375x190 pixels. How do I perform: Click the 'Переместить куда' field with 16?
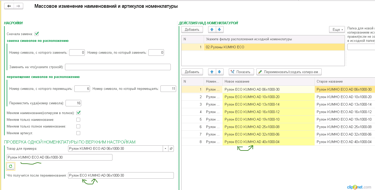tap(74, 103)
